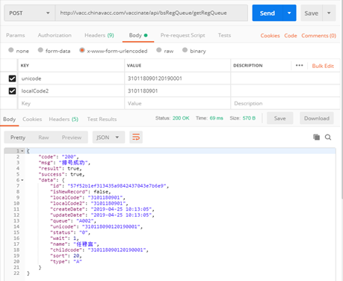Click the "msg" line in response
Image resolution: width=343 pixels, height=281 pixels.
[x=64, y=163]
